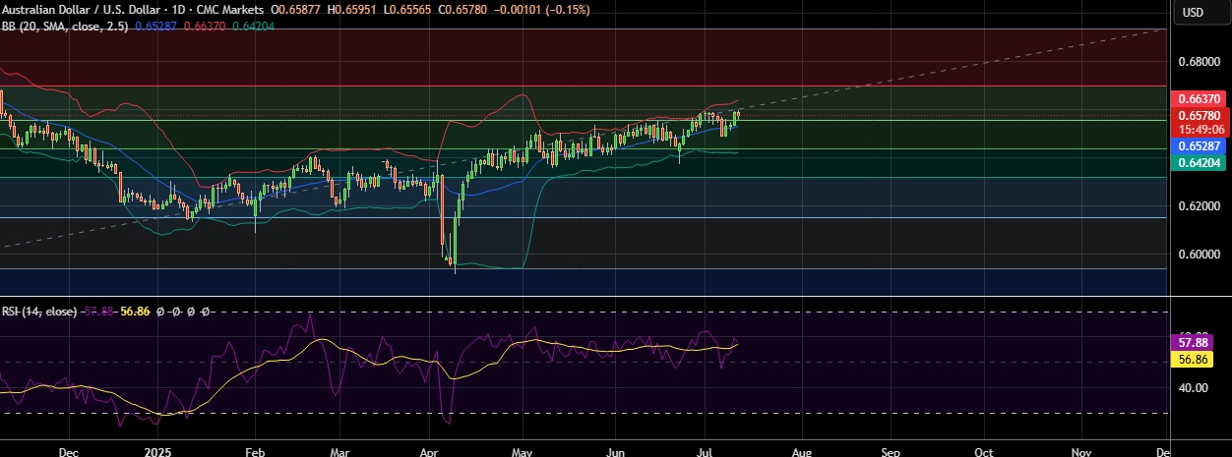Click the blue 0.65287 value in BB legend
Screen dimensions: 1232x457
[x=154, y=25]
